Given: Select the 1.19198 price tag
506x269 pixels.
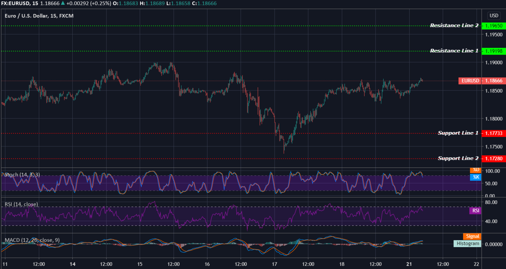Looking at the screenshot, I should point(494,51).
